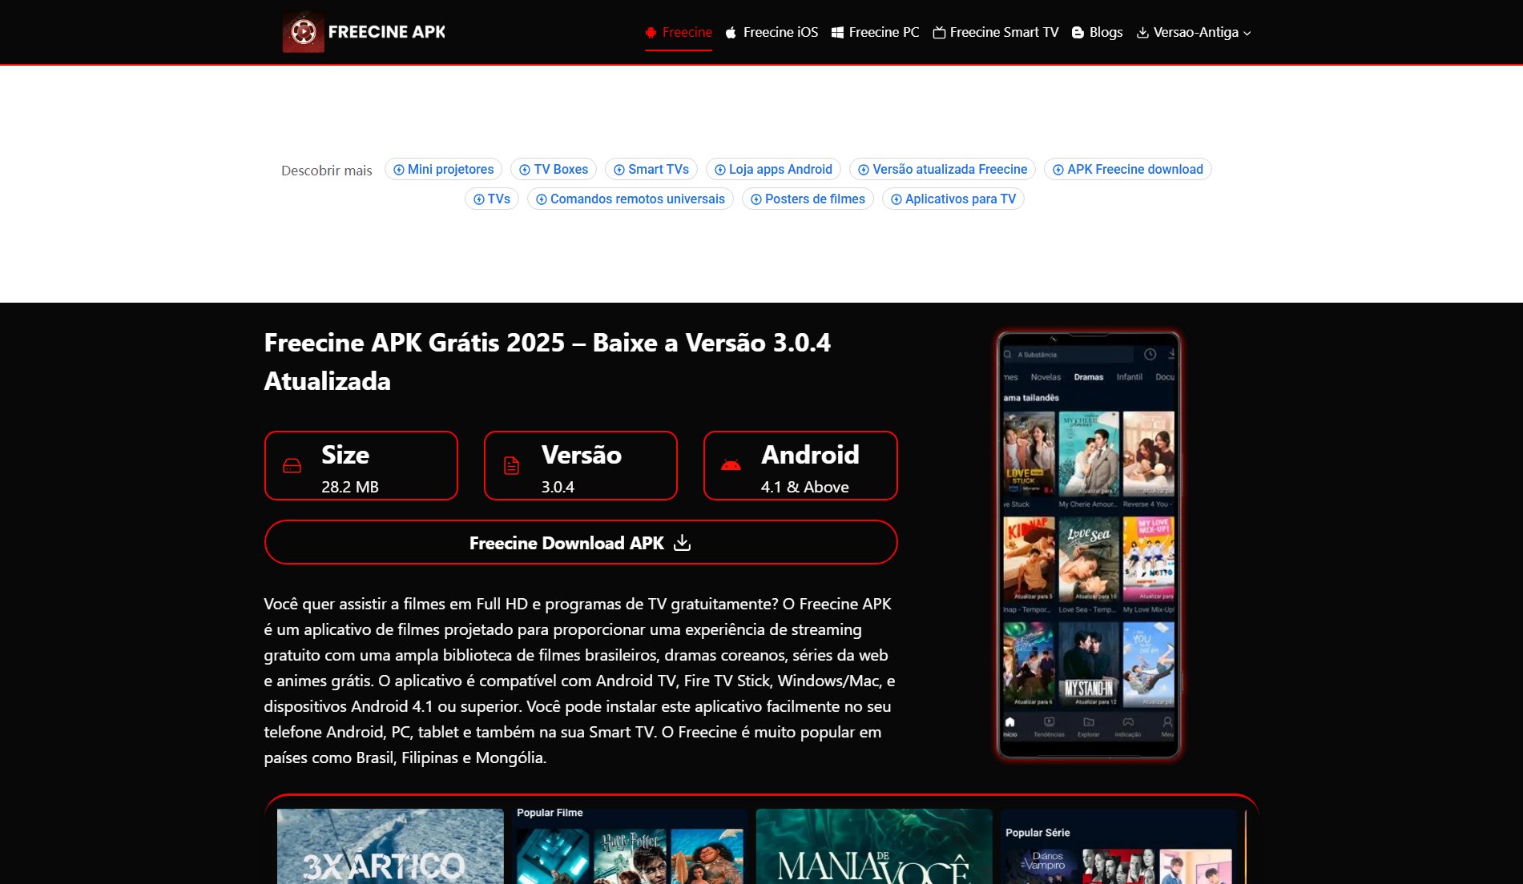
Task: Open the Smart TVs link
Action: pos(651,169)
